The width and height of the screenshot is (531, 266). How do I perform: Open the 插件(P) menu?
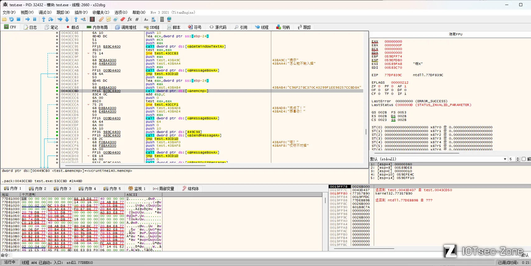click(81, 12)
